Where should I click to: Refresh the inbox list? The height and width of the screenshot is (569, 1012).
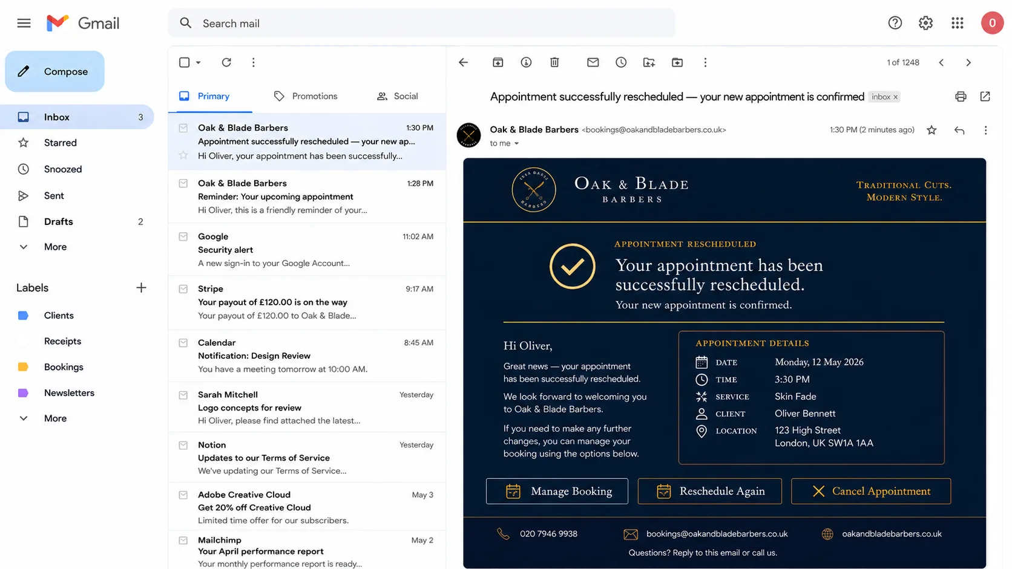click(226, 62)
